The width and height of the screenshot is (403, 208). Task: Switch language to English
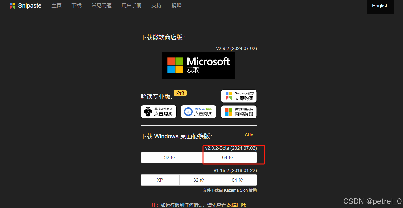pyautogui.click(x=380, y=6)
